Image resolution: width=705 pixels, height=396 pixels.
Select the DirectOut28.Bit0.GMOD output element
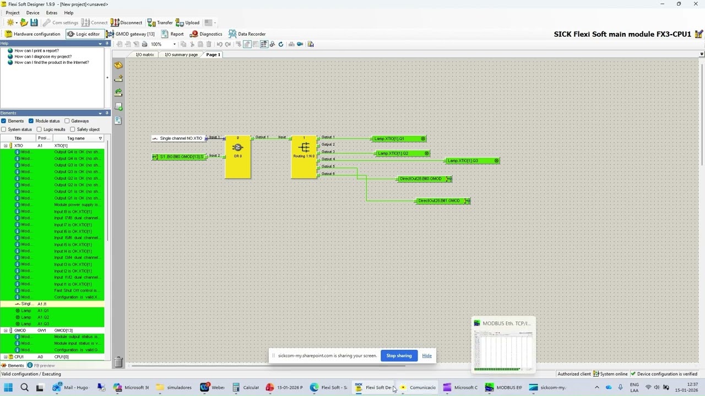[425, 179]
